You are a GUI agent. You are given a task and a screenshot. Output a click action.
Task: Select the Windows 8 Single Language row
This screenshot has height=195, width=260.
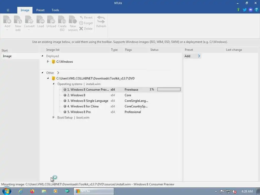pos(122,101)
